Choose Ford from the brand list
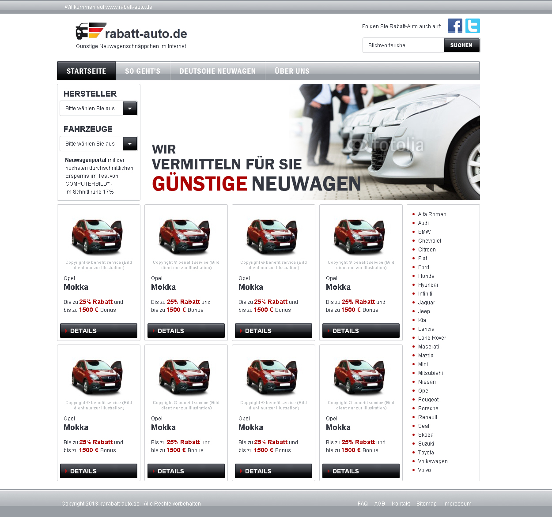 (423, 267)
